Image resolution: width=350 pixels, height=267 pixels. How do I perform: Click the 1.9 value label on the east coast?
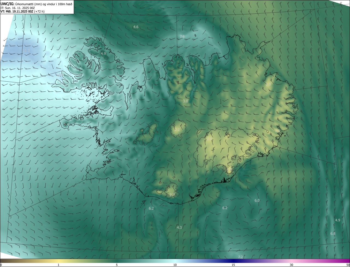tap(277, 131)
